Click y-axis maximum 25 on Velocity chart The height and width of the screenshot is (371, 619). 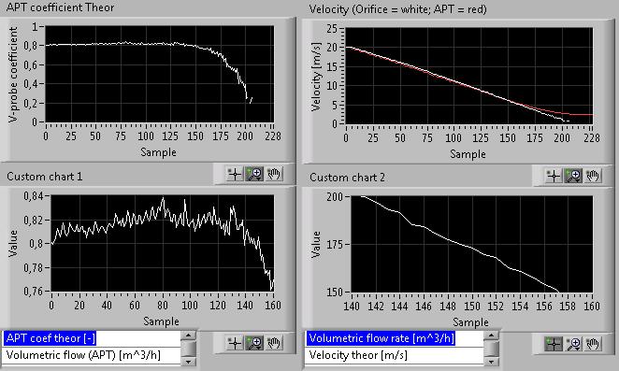point(332,28)
